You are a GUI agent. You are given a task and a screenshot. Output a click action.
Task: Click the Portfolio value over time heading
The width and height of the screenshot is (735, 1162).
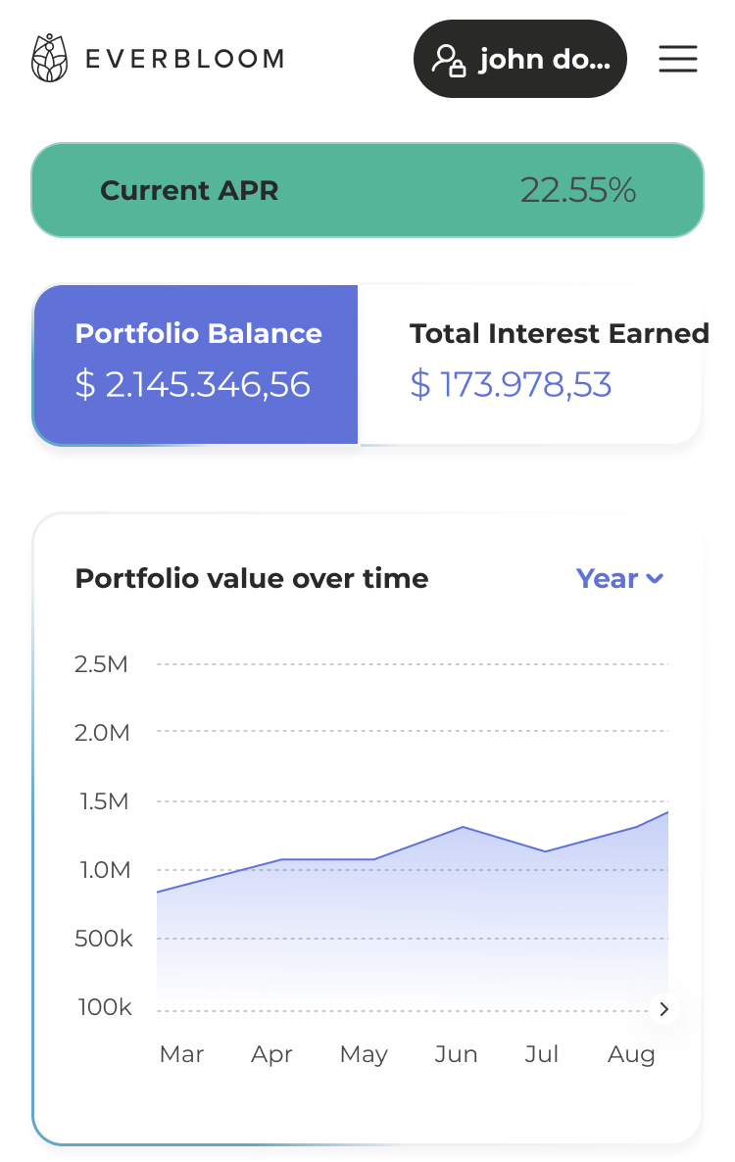click(252, 579)
